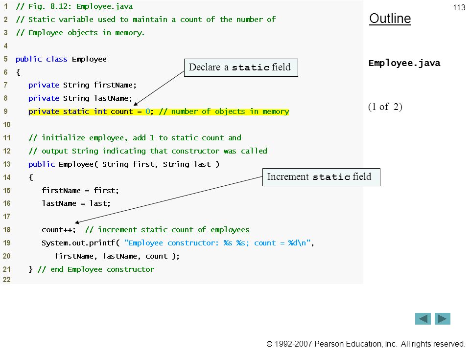Click 'firstName = first;' assignment
This screenshot has height=352, width=470.
pos(80,190)
